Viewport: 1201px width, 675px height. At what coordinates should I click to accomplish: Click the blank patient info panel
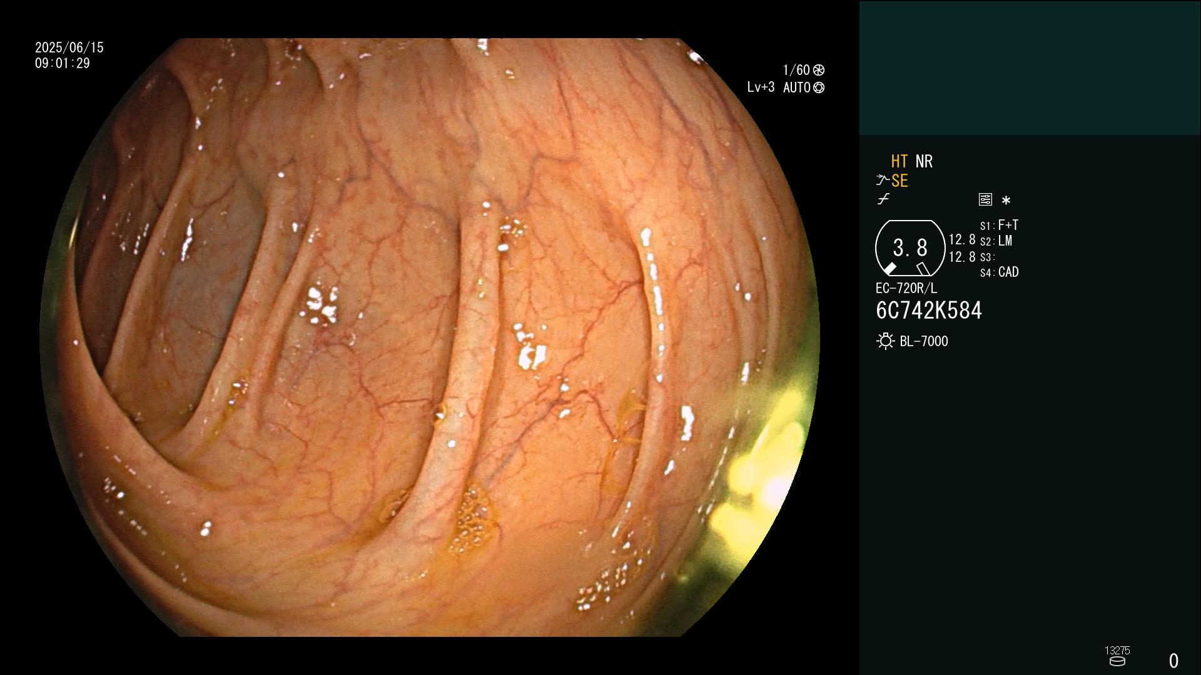point(1030,67)
